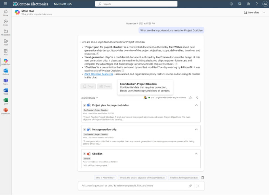Screen dimensions: 269x195
Task: Click the disabled Copy button
Action: [88, 86]
